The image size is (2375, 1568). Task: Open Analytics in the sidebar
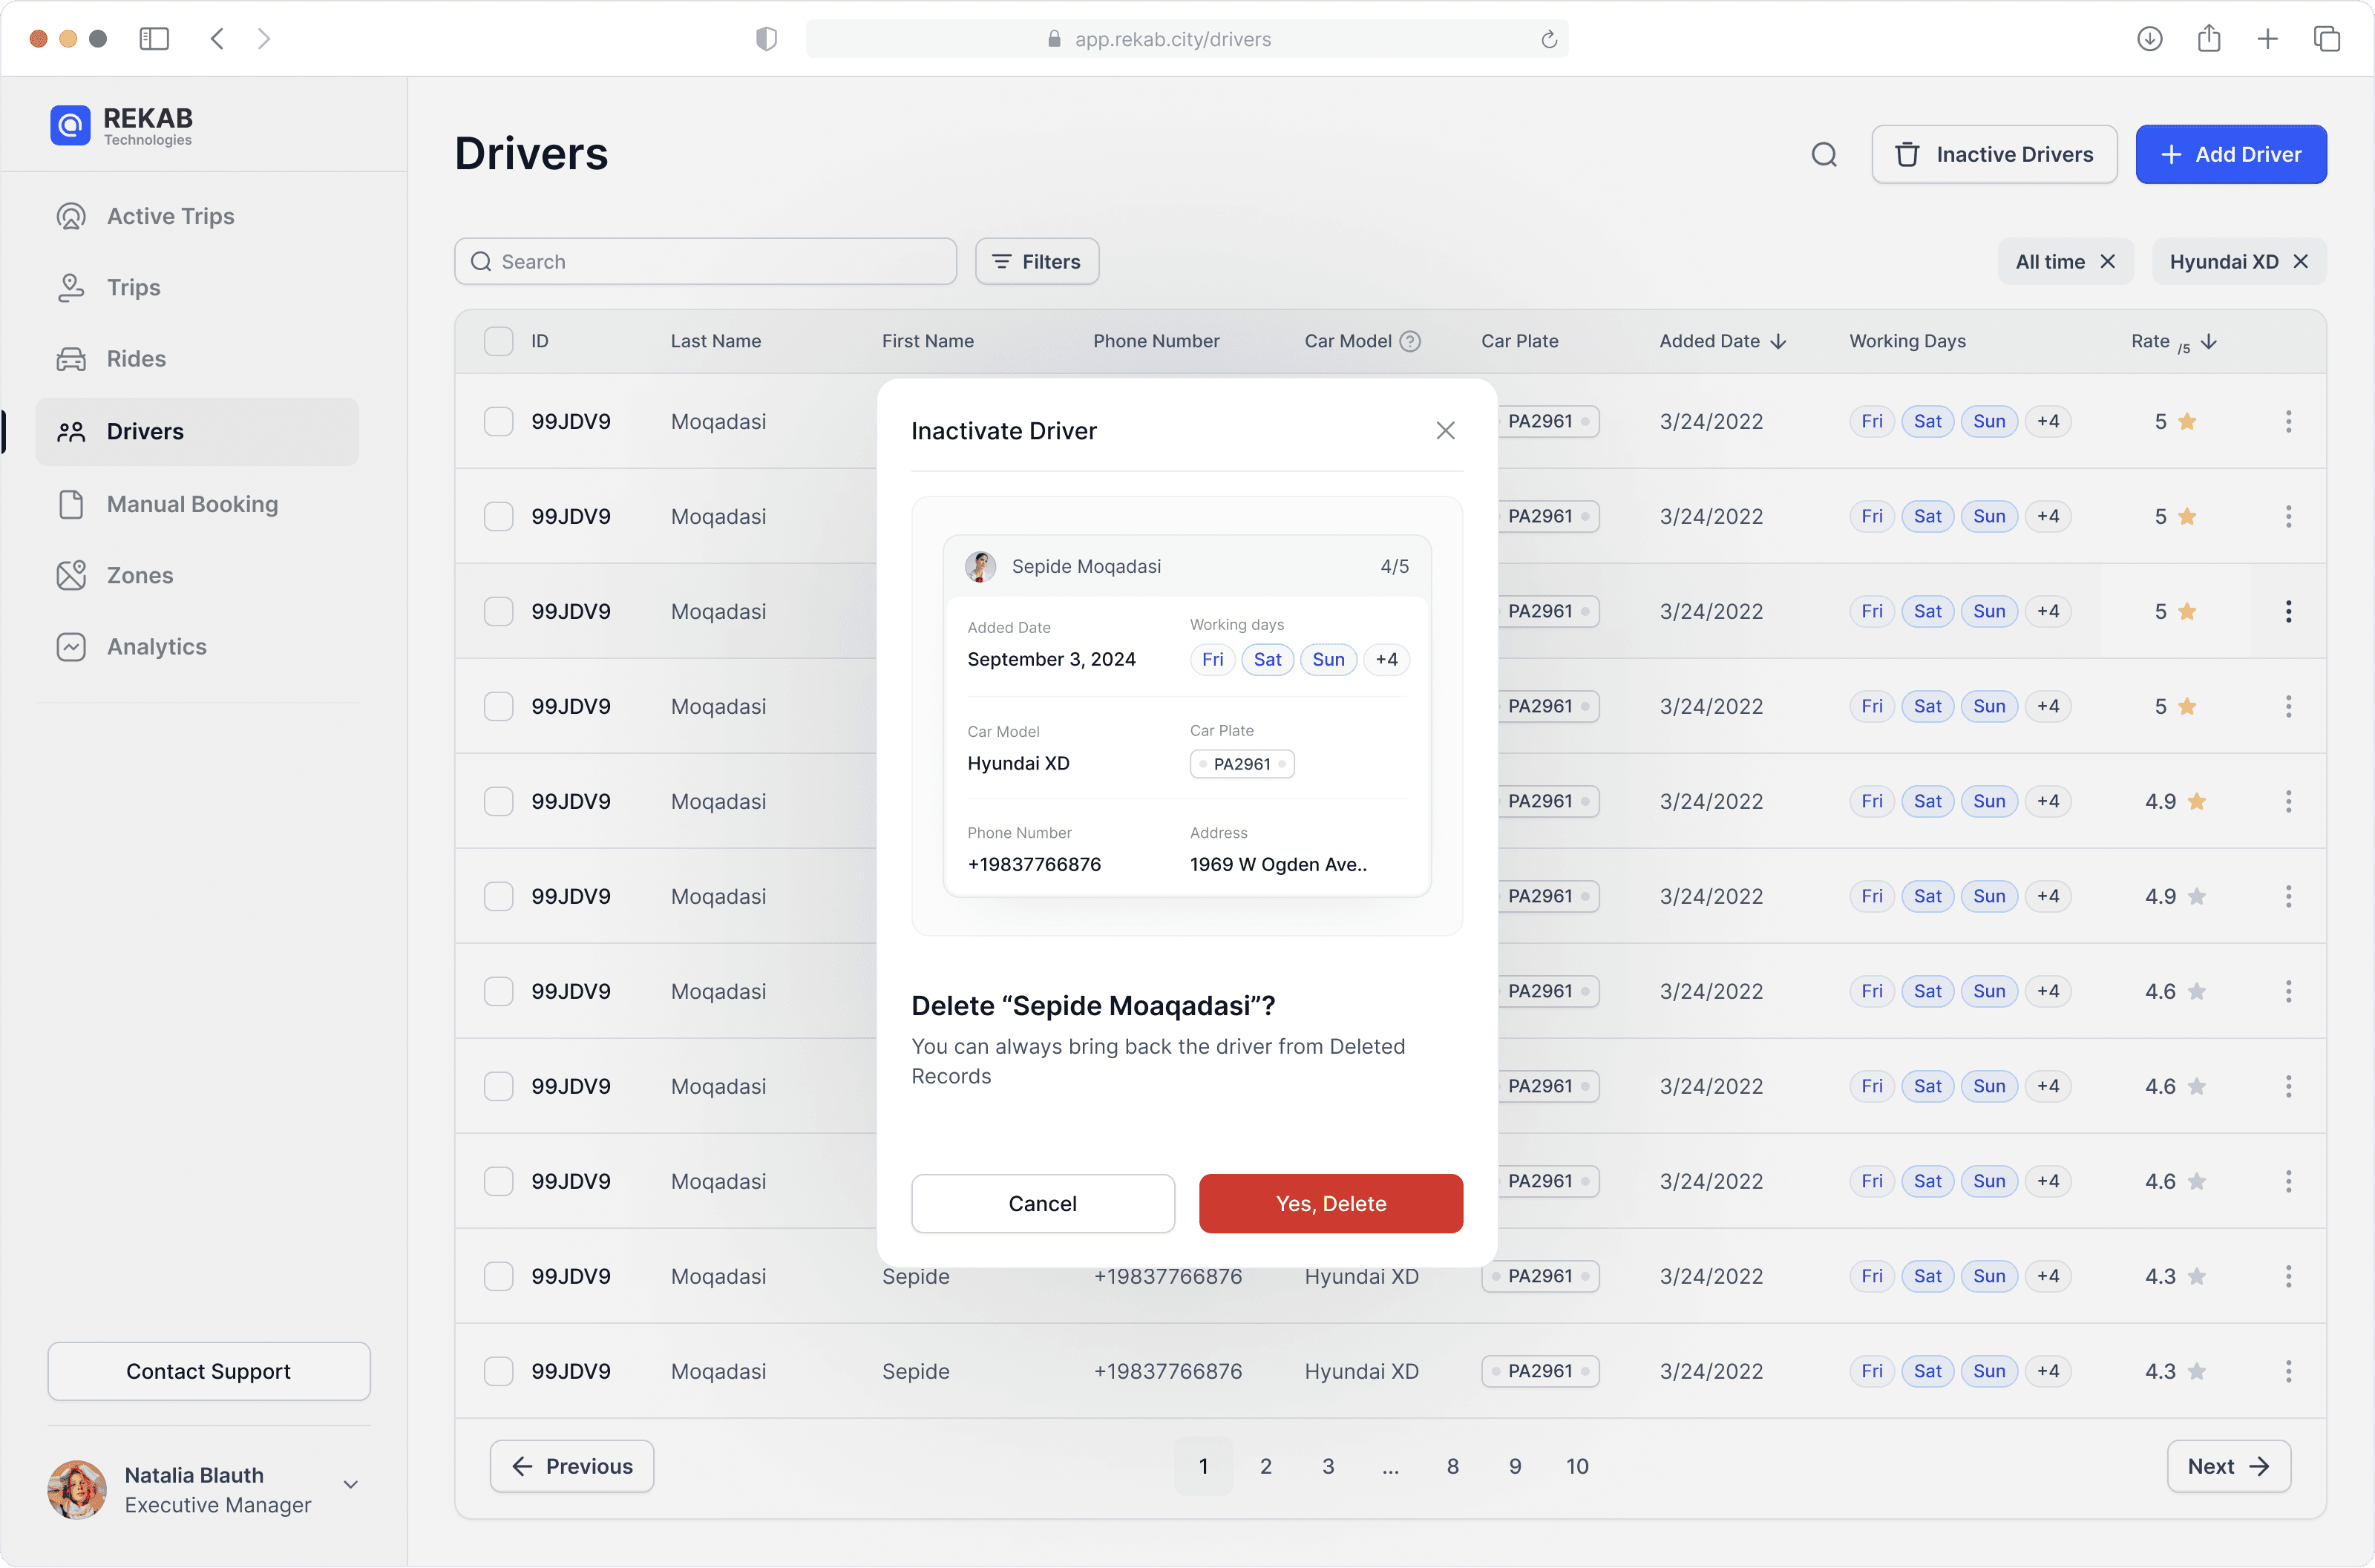point(156,647)
